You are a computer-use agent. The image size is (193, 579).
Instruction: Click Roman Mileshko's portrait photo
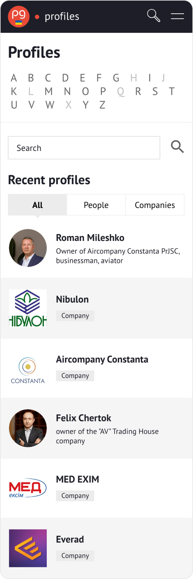click(28, 248)
